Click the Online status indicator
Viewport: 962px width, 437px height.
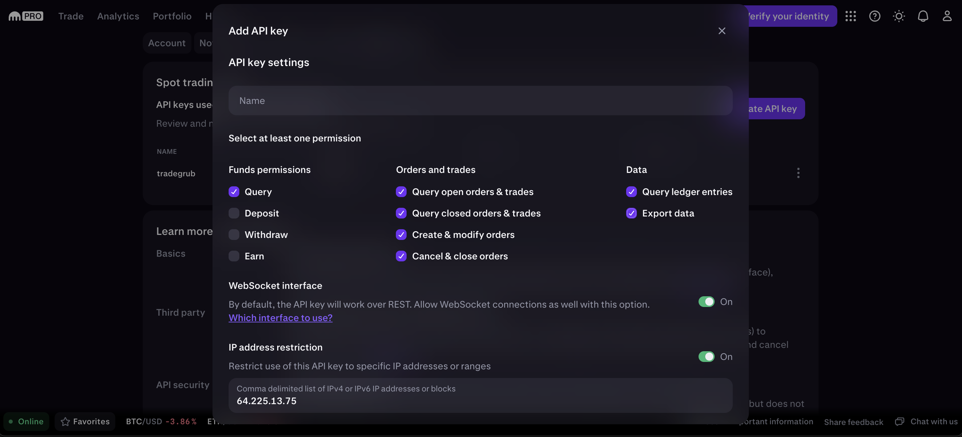26,421
